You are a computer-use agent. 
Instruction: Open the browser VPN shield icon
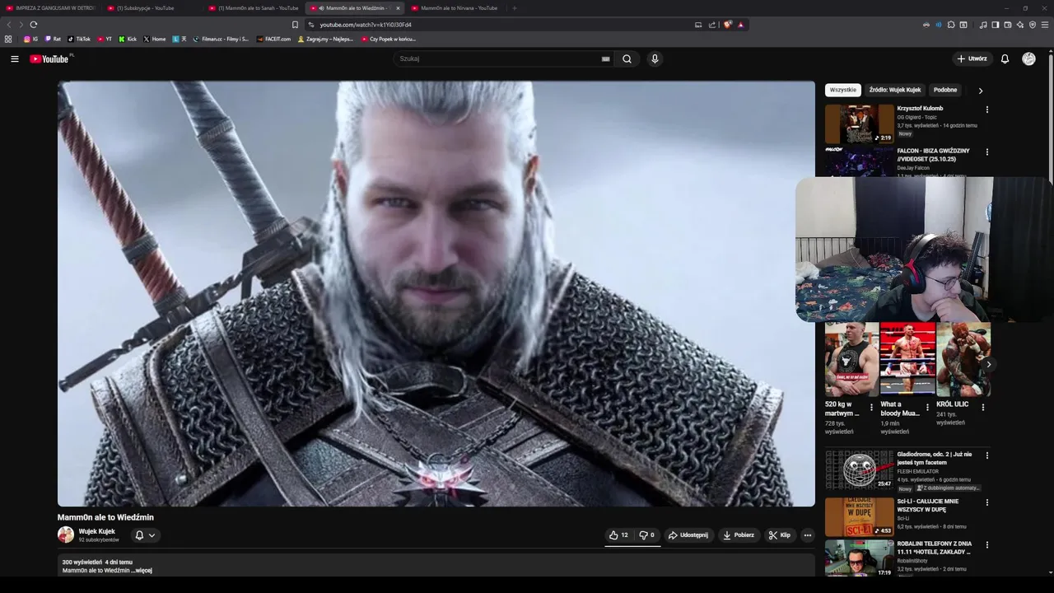coord(1033,25)
